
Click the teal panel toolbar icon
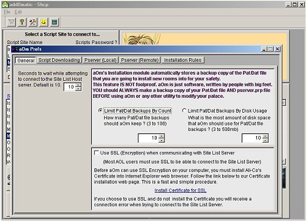pos(54,22)
